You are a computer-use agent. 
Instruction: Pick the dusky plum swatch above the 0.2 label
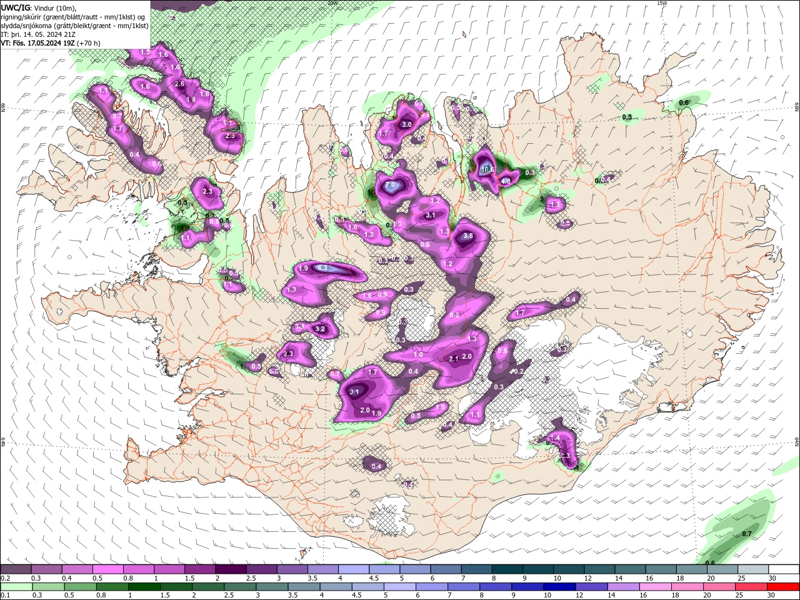click(x=16, y=569)
